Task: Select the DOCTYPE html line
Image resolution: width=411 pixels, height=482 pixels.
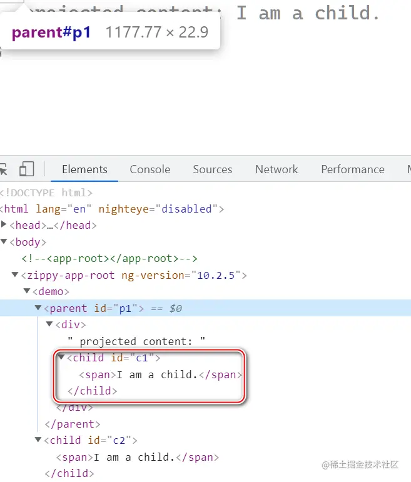Action: (x=46, y=193)
